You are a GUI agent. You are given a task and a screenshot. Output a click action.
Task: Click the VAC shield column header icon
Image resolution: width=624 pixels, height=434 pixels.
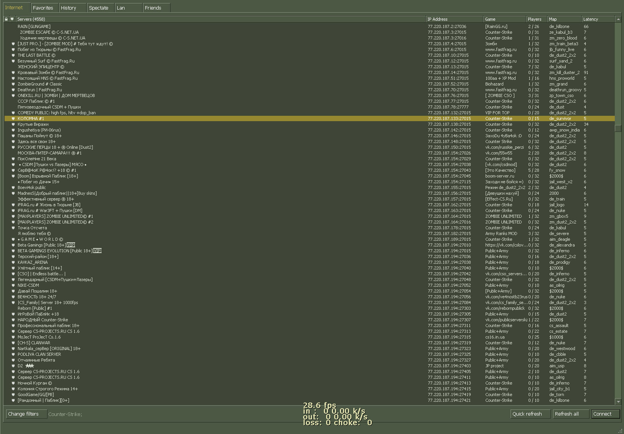point(12,19)
